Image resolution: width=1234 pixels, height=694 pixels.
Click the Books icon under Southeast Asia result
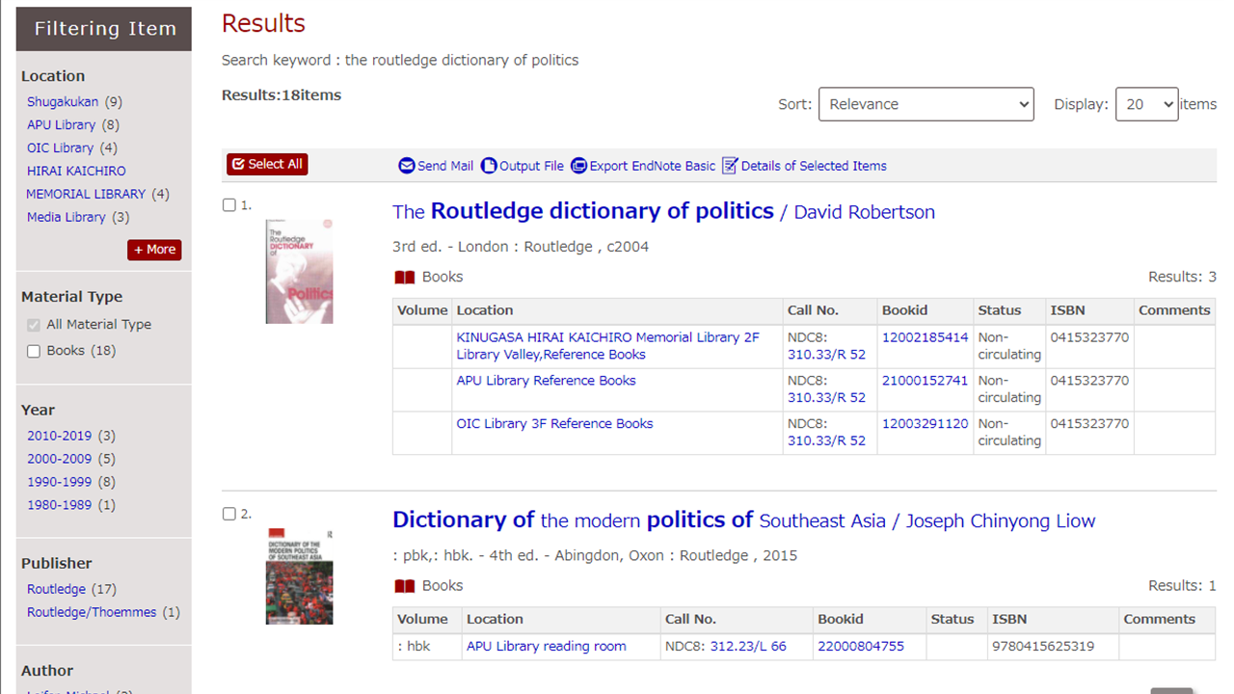point(405,586)
